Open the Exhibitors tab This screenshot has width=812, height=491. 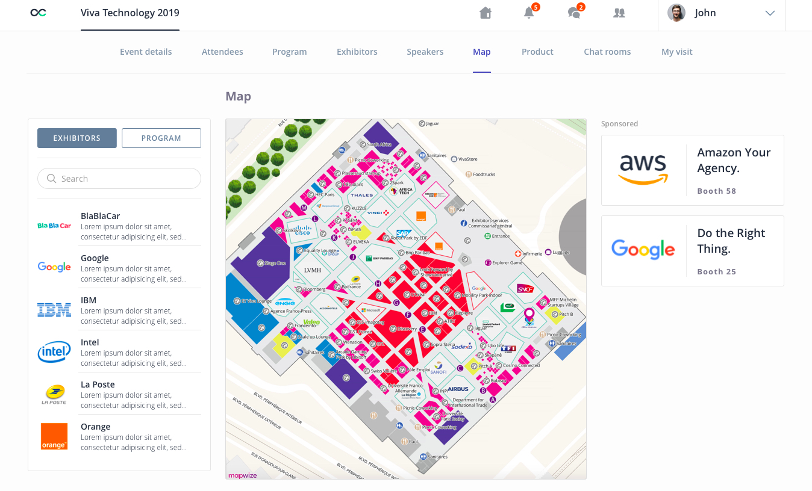[357, 52]
